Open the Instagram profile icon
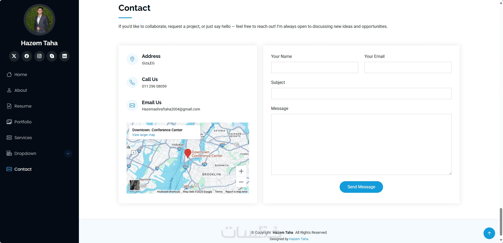This screenshot has width=503, height=243. point(39,56)
